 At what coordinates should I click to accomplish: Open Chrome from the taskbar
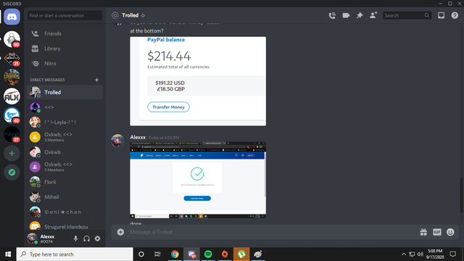[175, 254]
